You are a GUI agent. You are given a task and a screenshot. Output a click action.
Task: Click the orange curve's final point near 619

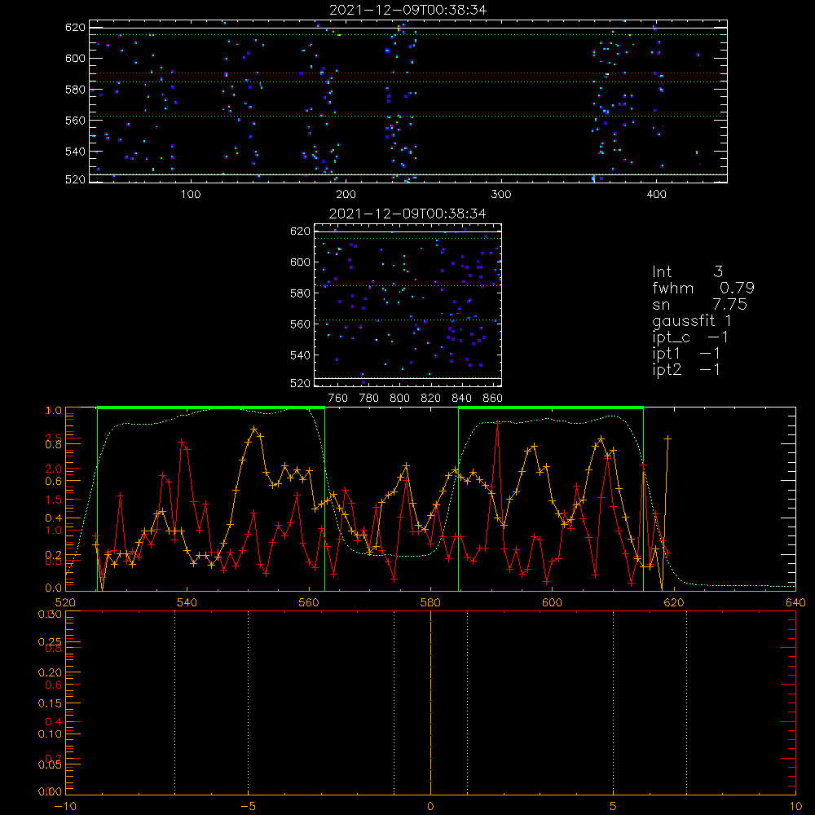668,438
